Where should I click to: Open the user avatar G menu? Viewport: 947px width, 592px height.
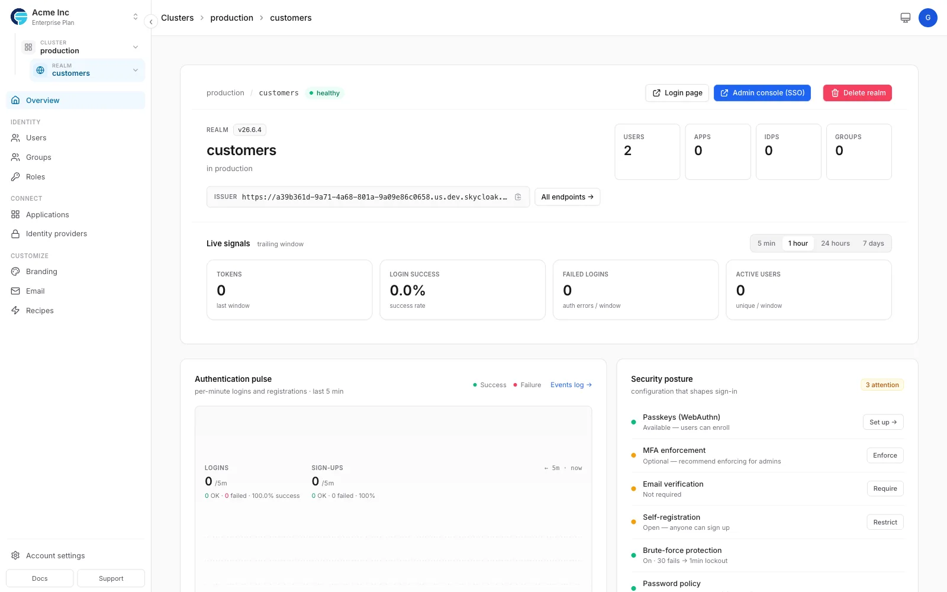pos(928,18)
